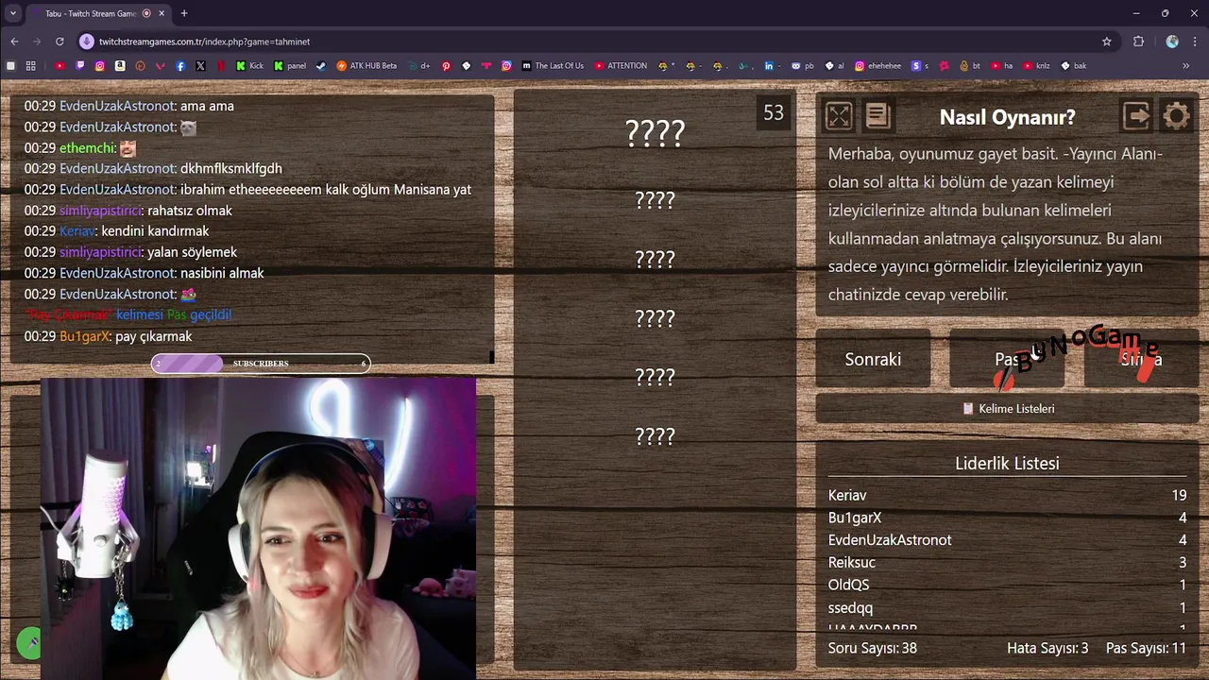Click the Liderlik Listesi heading

(x=1007, y=463)
